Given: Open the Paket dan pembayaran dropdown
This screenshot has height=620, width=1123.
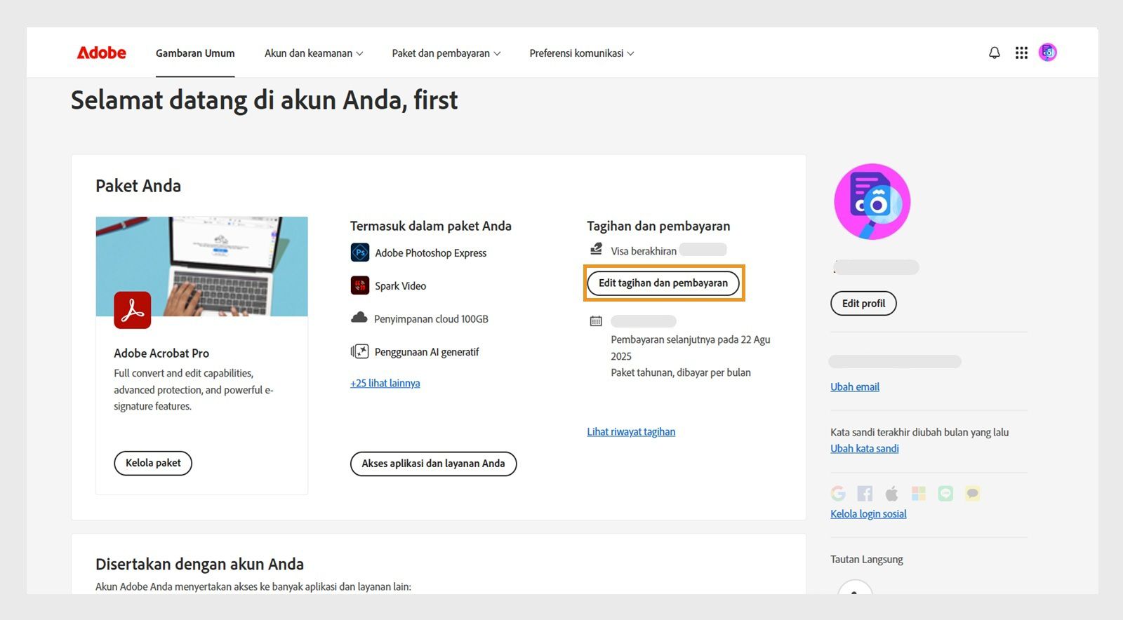Looking at the screenshot, I should tap(446, 53).
